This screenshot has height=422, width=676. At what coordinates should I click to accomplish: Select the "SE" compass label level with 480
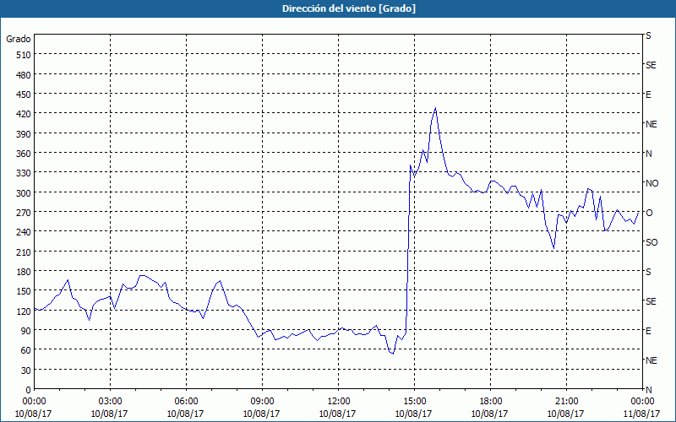pyautogui.click(x=651, y=65)
